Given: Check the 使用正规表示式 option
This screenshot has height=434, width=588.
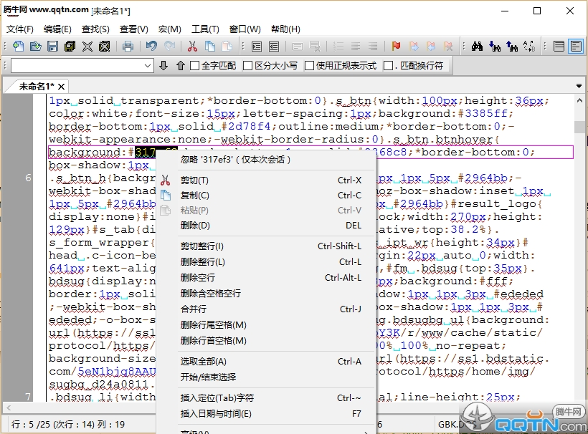Looking at the screenshot, I should click(x=309, y=65).
